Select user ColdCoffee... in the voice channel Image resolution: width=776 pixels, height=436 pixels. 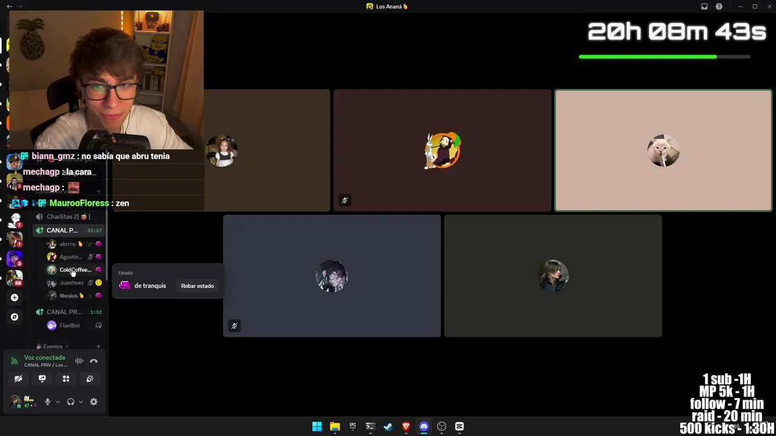click(75, 269)
